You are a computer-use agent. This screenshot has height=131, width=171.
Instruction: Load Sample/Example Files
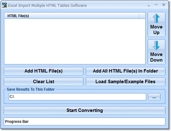click(126, 82)
